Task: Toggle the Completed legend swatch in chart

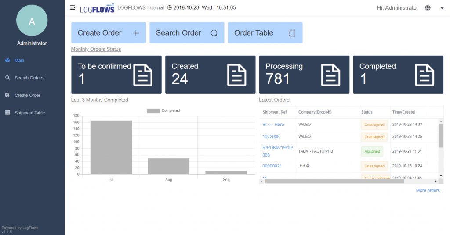Action: click(153, 111)
